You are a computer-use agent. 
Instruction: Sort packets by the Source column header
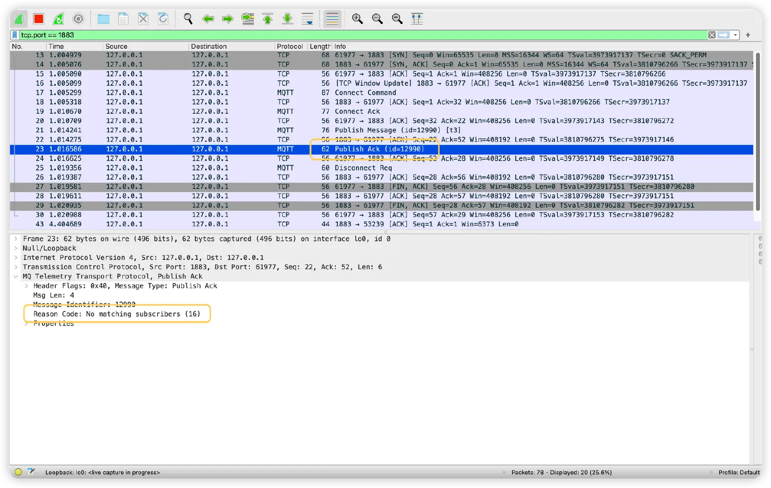116,46
